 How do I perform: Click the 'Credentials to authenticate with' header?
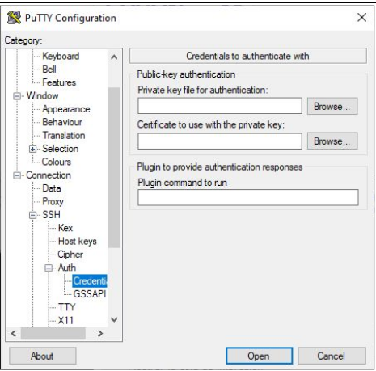248,56
